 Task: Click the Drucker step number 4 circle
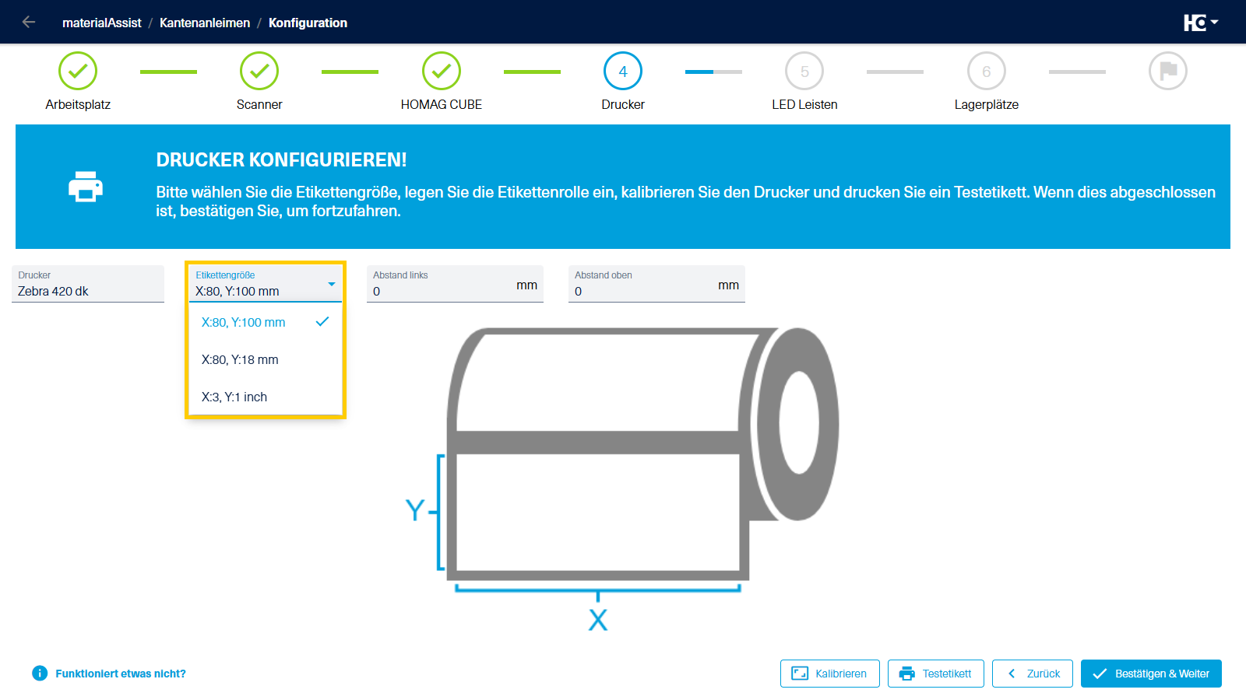click(623, 71)
